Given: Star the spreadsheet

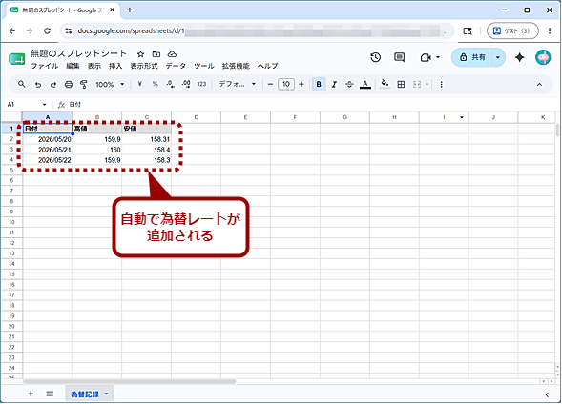Looking at the screenshot, I should click(x=140, y=54).
